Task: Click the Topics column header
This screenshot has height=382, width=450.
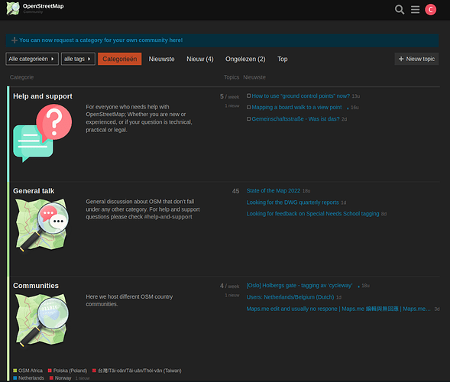Action: tap(231, 77)
